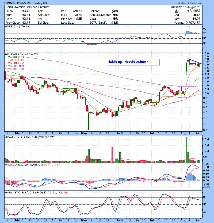Click the 10M volume axis label
Screen dimensions: 214x223
click(x=206, y=151)
